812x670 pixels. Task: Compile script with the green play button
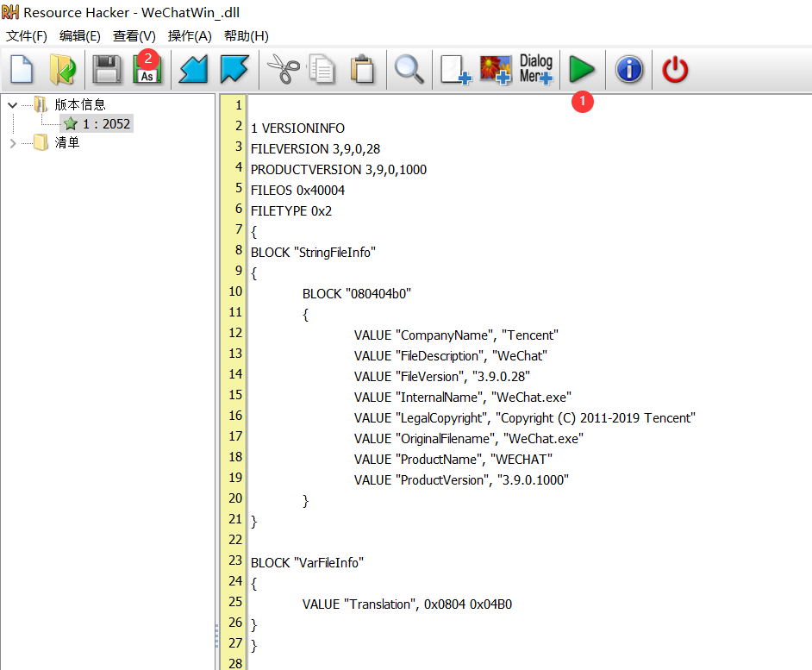coord(582,70)
